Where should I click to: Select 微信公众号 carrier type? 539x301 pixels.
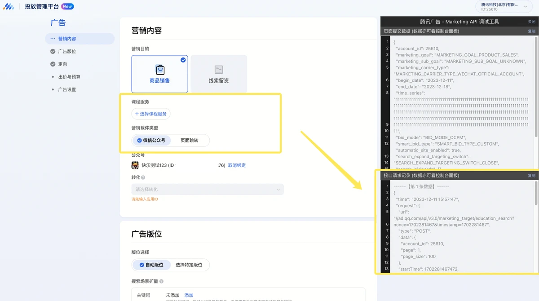(x=151, y=140)
